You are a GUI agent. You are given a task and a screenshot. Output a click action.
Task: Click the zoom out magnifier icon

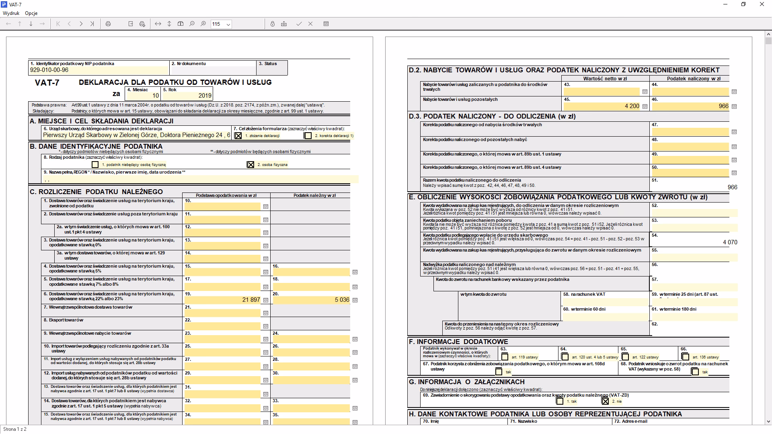[192, 24]
